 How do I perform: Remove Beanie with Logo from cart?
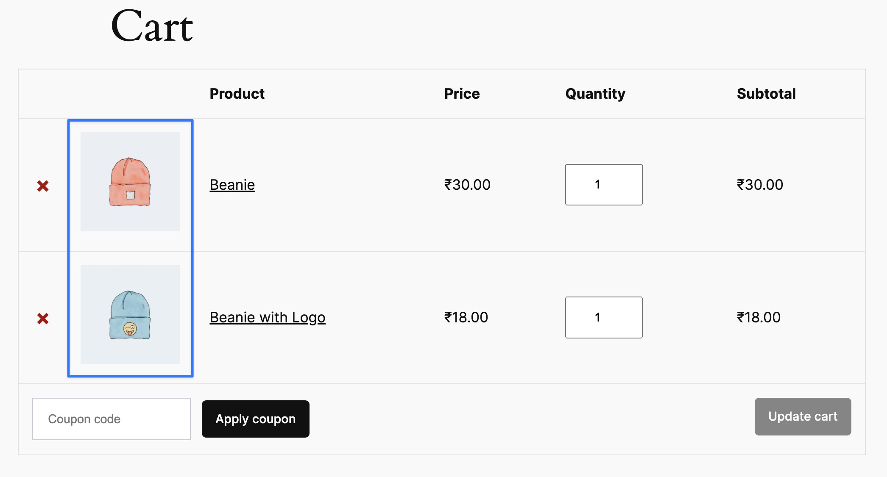(43, 318)
